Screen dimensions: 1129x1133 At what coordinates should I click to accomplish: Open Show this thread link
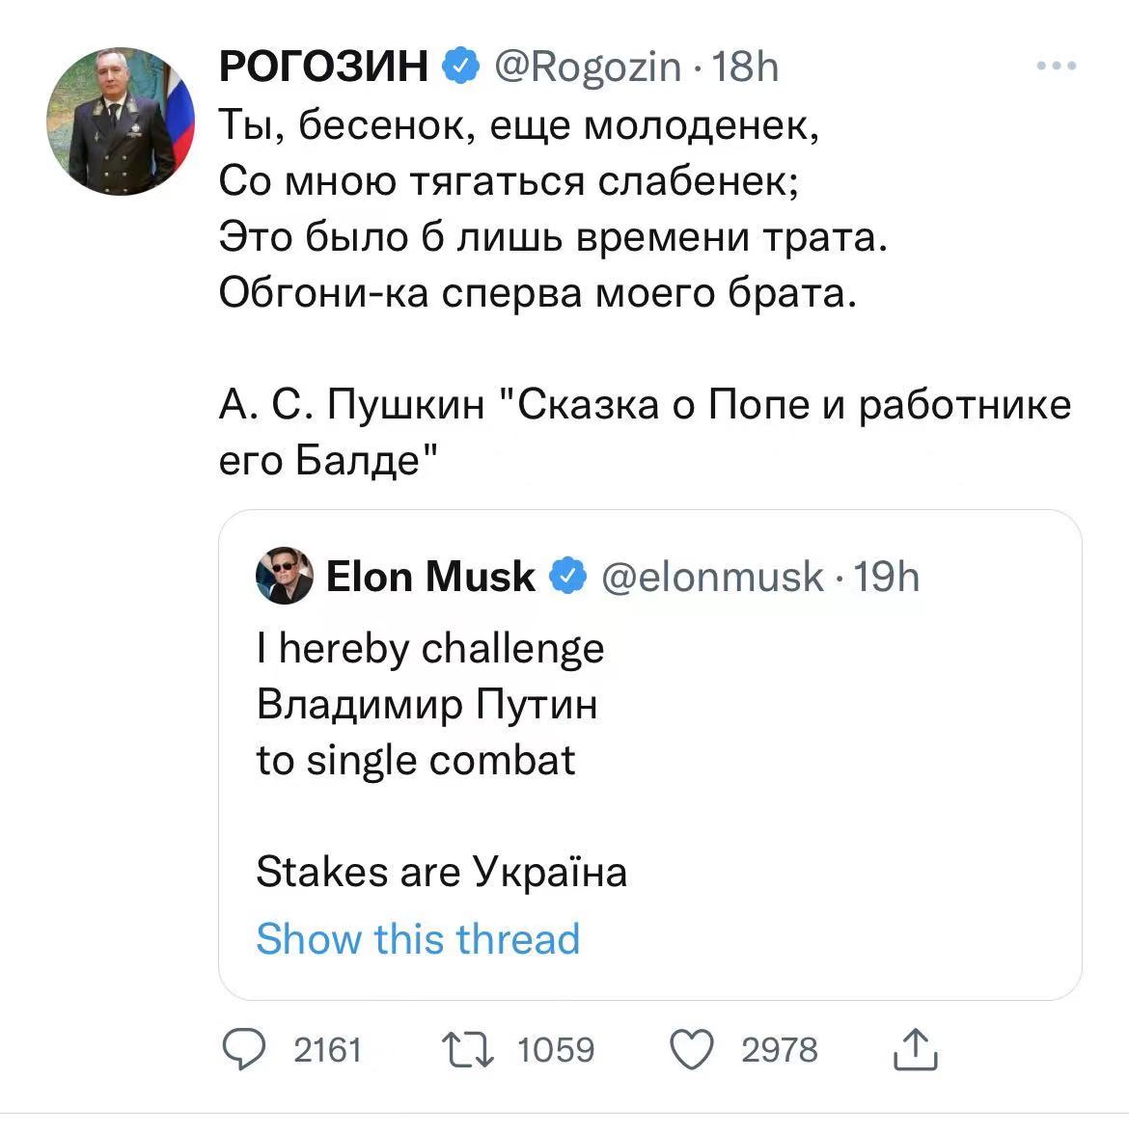pyautogui.click(x=417, y=938)
